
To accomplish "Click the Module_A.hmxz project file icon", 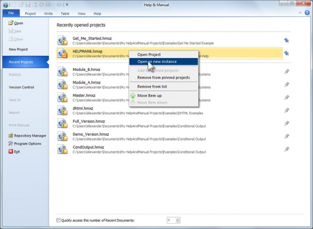I will coord(63,85).
